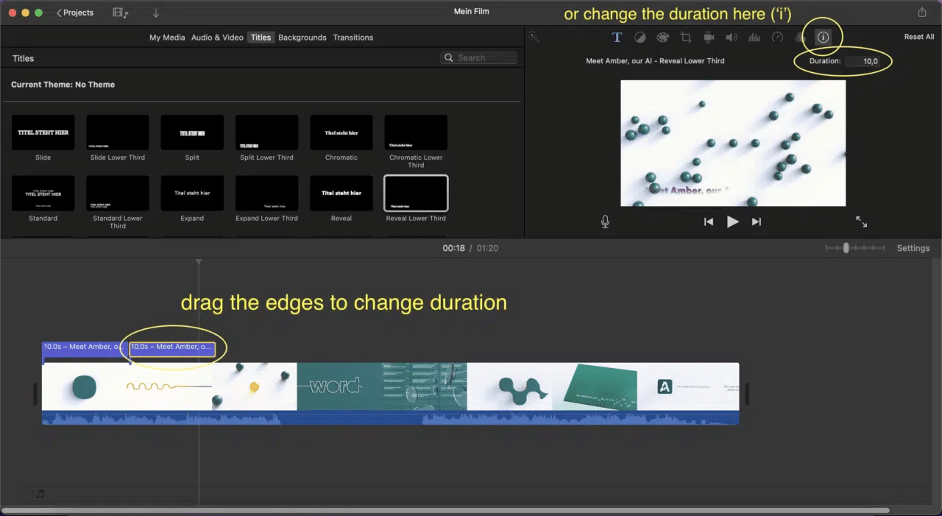Click the Clip Information 'i' icon

(x=824, y=38)
